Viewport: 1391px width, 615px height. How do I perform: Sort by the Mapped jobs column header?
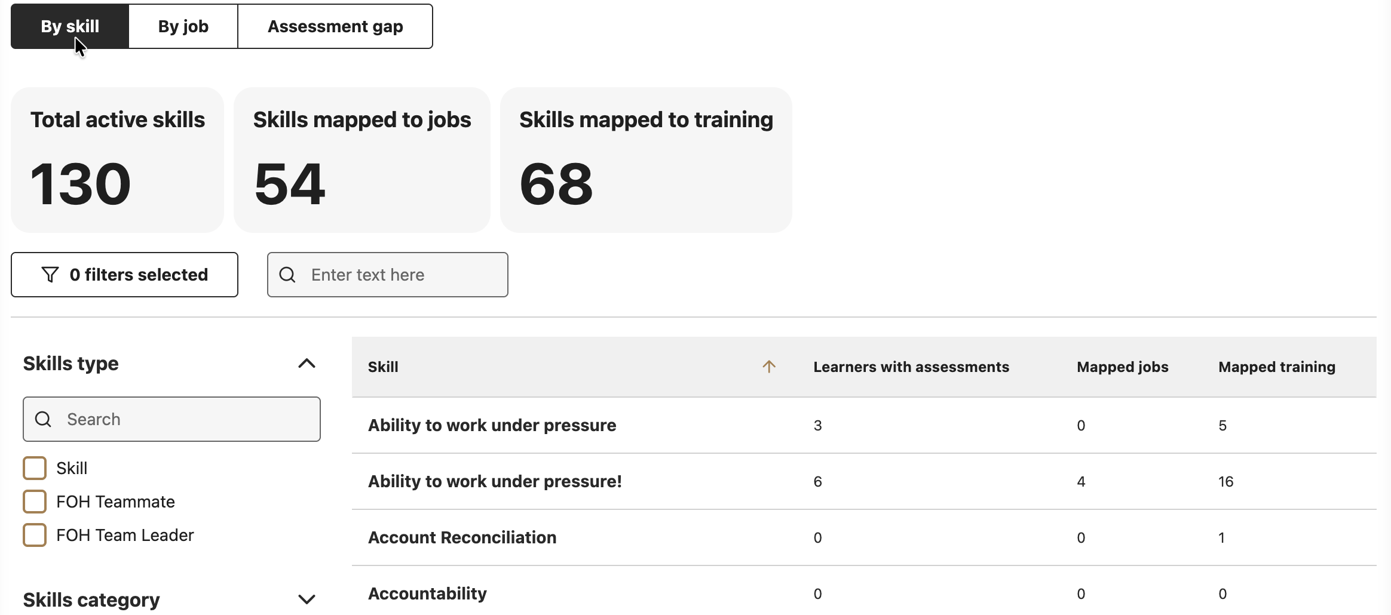click(x=1123, y=367)
